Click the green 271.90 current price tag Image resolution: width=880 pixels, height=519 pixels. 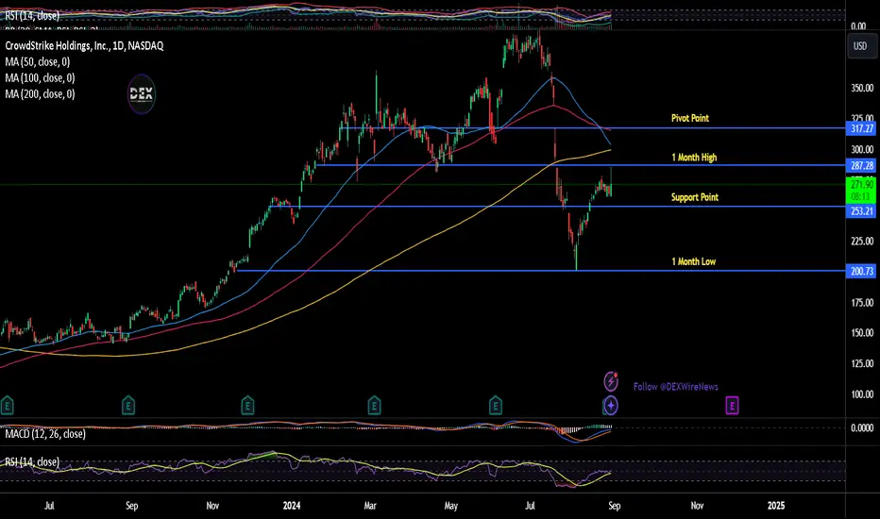point(861,190)
